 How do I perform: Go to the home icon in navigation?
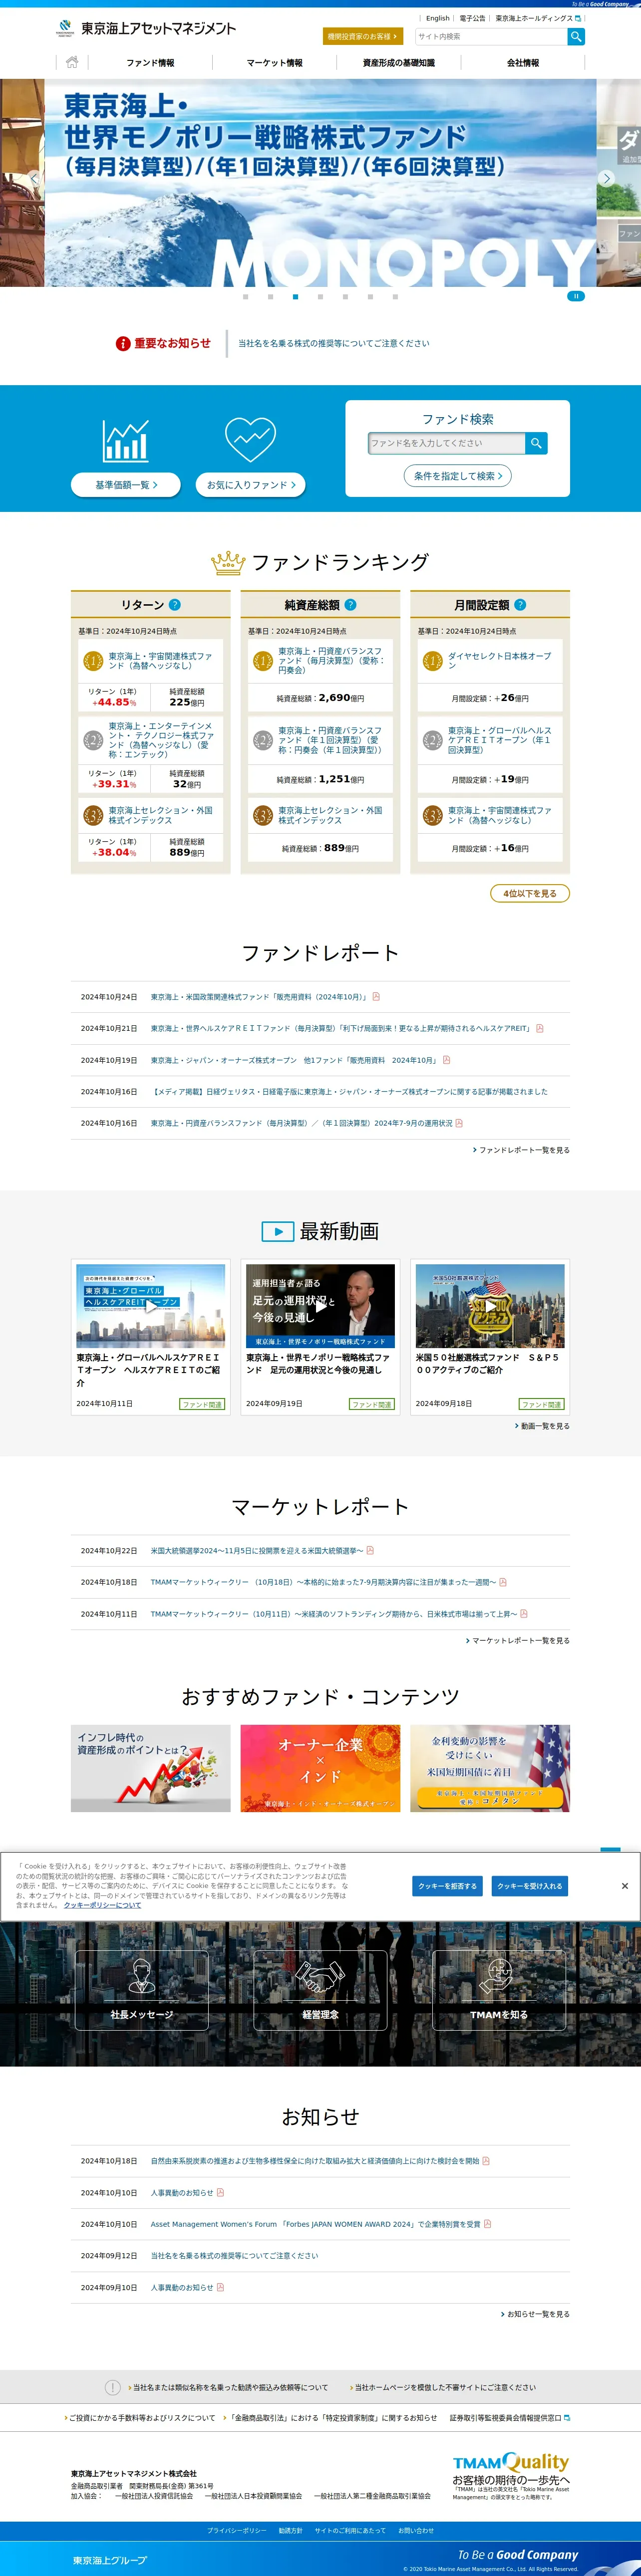coord(72,62)
